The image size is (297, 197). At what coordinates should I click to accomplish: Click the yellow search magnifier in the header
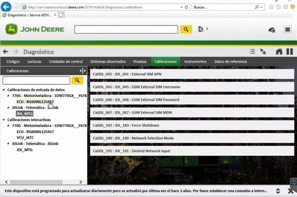point(186,29)
